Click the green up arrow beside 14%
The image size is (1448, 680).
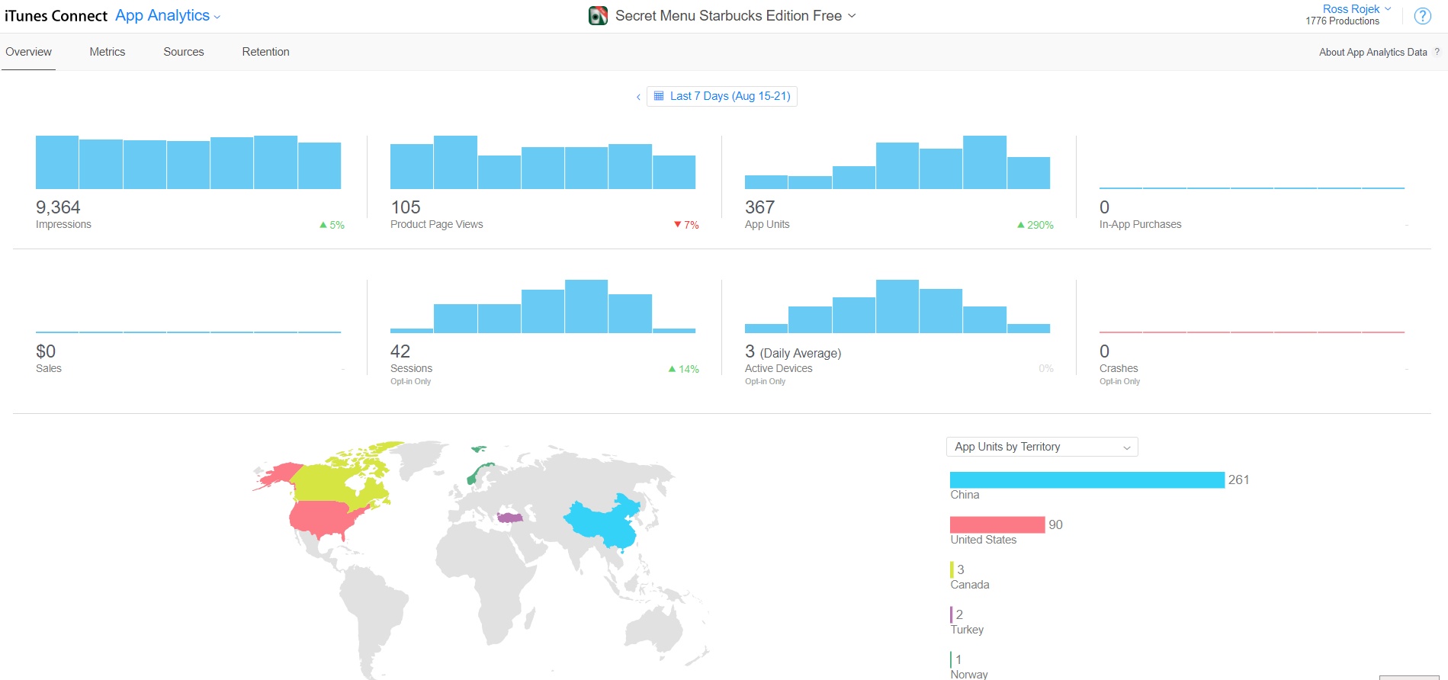click(x=672, y=369)
